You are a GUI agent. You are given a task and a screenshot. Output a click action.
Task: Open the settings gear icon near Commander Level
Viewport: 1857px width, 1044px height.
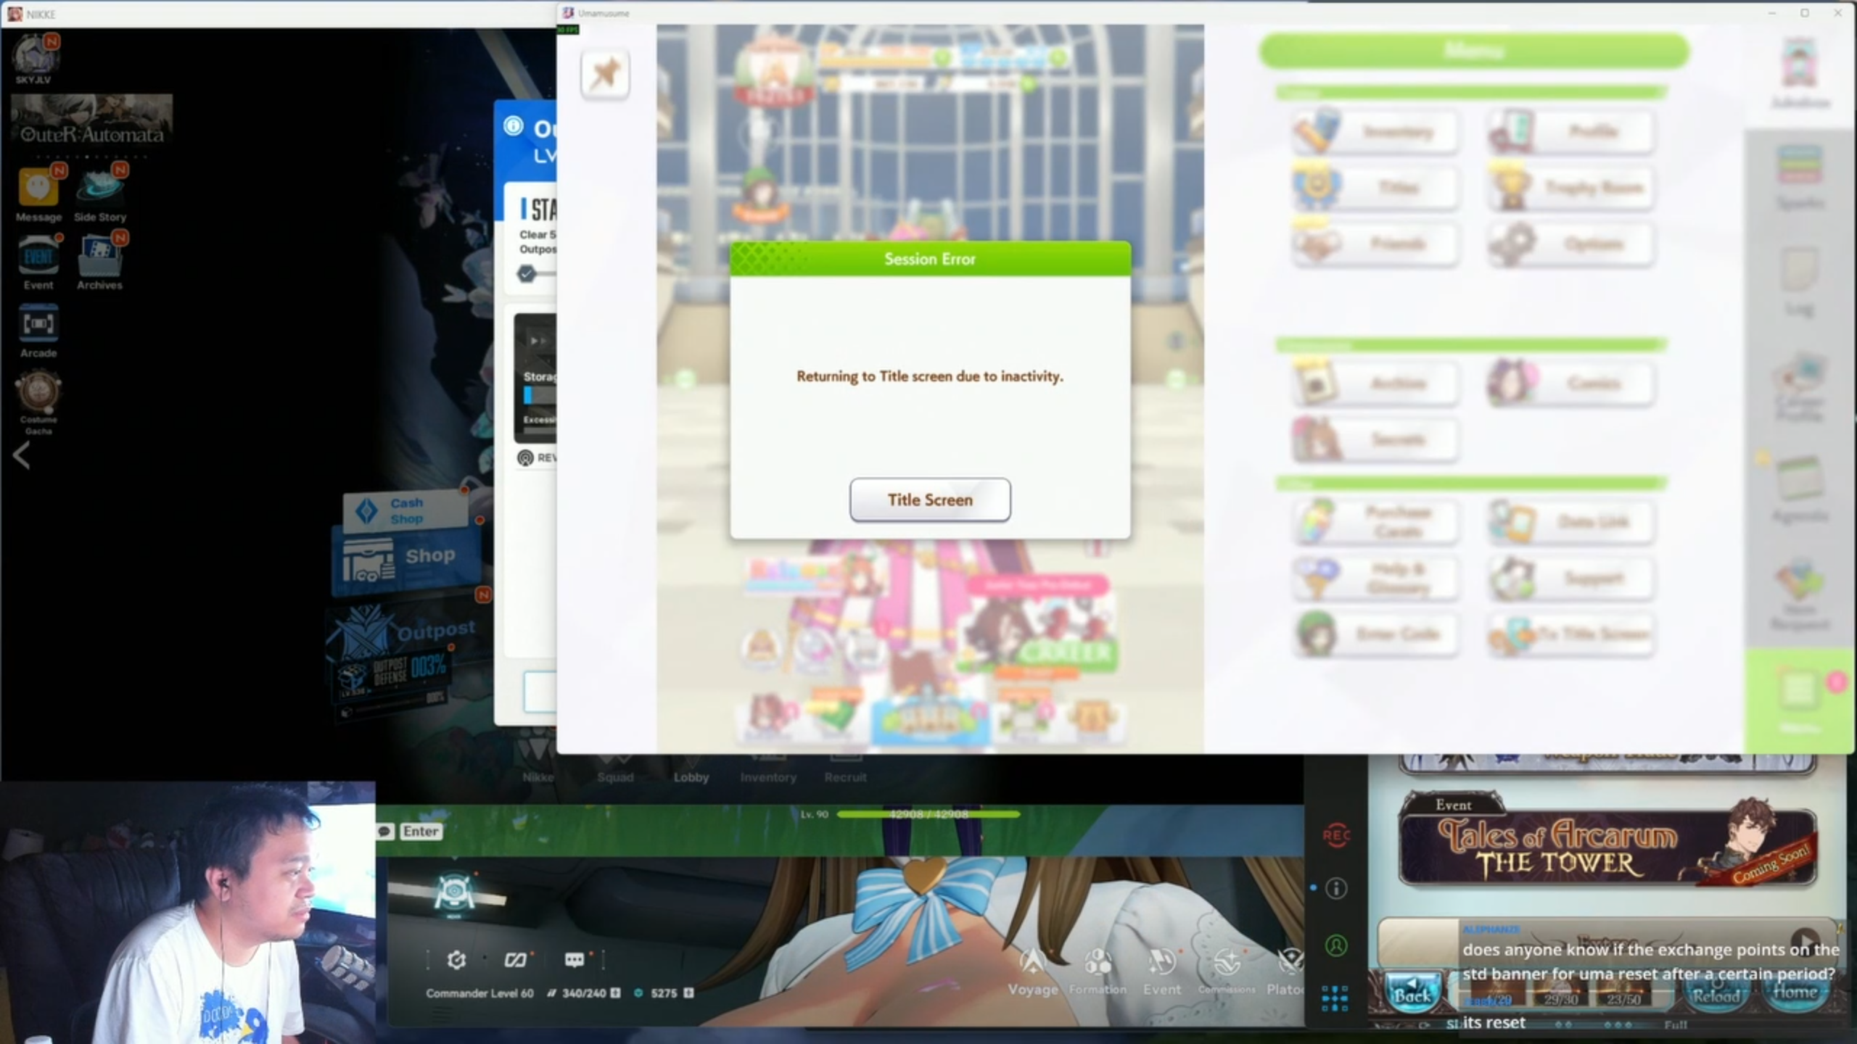tap(456, 960)
